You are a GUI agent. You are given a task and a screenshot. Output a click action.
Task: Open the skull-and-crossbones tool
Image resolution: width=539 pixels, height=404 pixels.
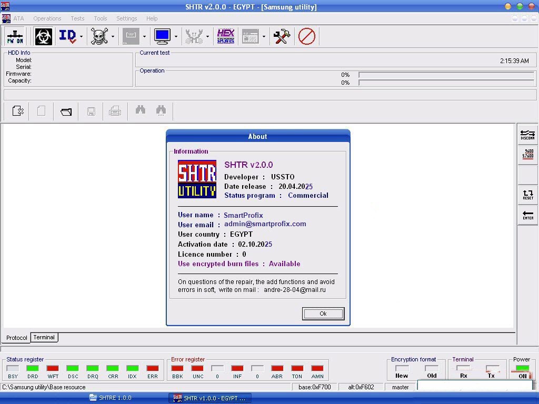pyautogui.click(x=99, y=36)
